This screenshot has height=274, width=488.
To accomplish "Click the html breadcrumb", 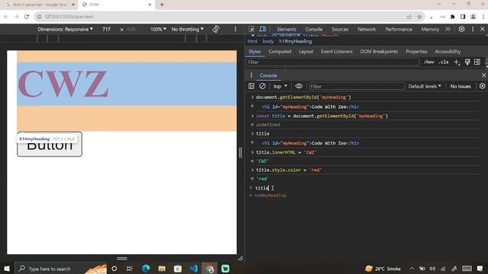I will (x=252, y=41).
